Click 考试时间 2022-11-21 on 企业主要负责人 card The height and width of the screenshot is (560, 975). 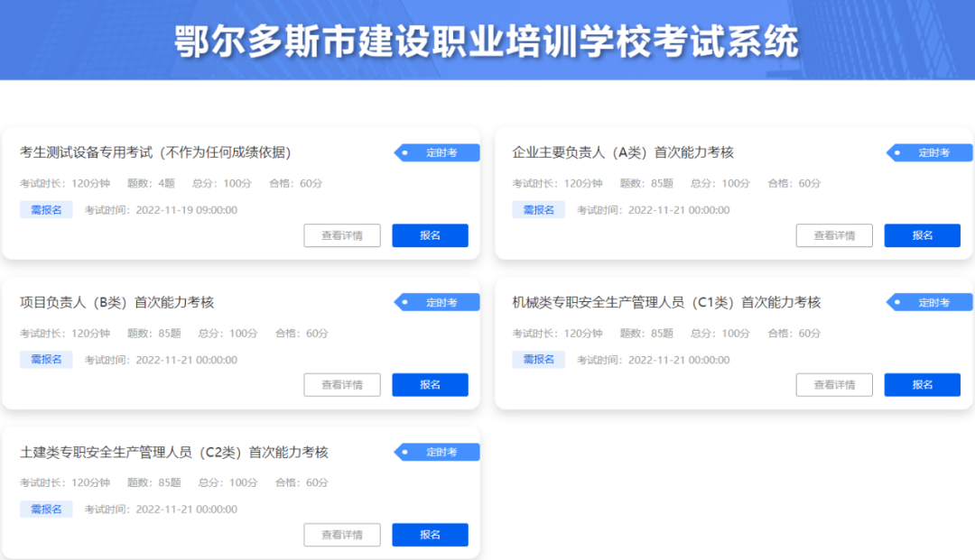pyautogui.click(x=654, y=210)
